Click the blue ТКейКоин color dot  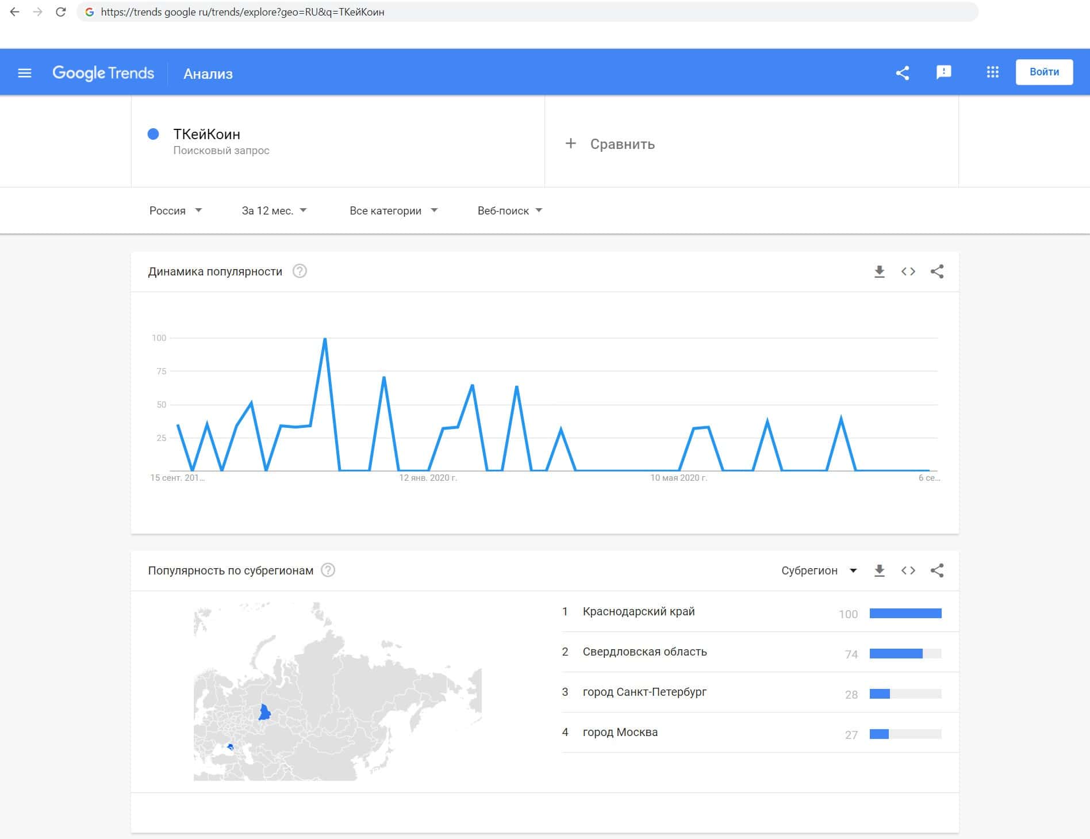pos(153,134)
